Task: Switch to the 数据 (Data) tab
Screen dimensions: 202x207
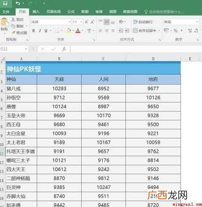Action: coord(85,12)
